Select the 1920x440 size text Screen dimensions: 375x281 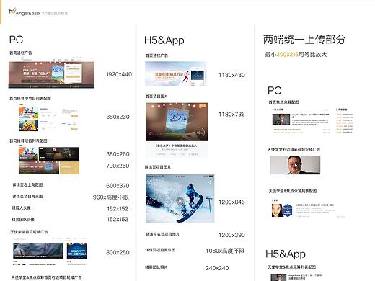click(119, 74)
